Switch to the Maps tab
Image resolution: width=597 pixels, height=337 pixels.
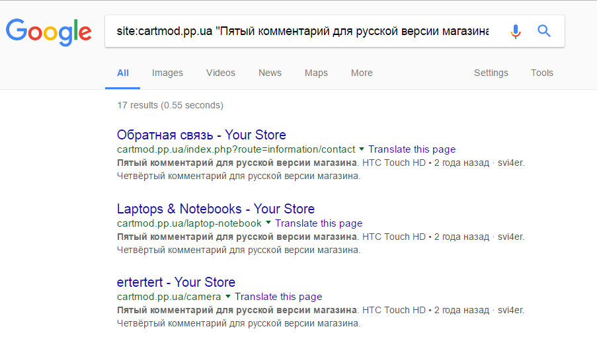(316, 73)
